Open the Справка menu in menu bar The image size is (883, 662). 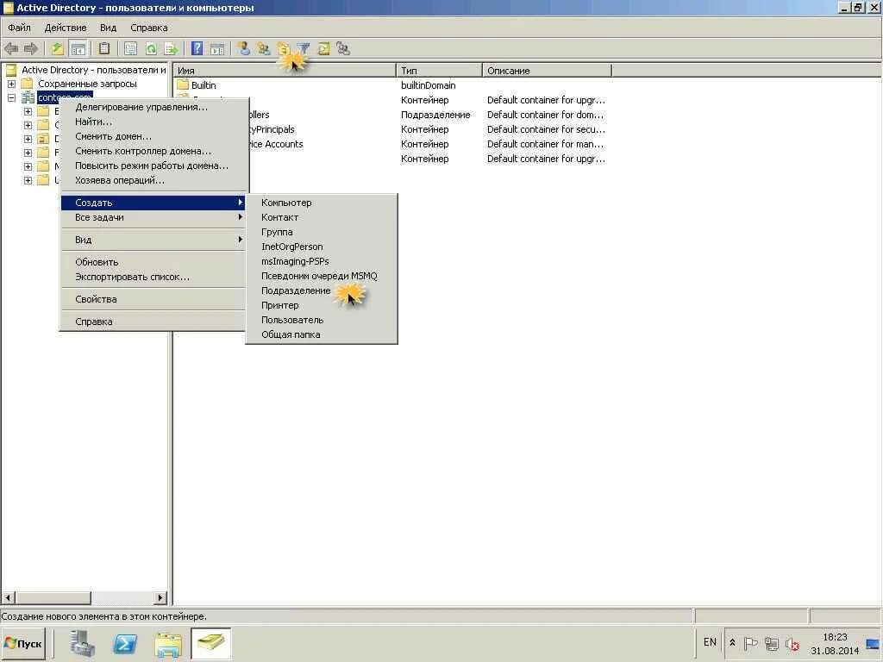148,28
